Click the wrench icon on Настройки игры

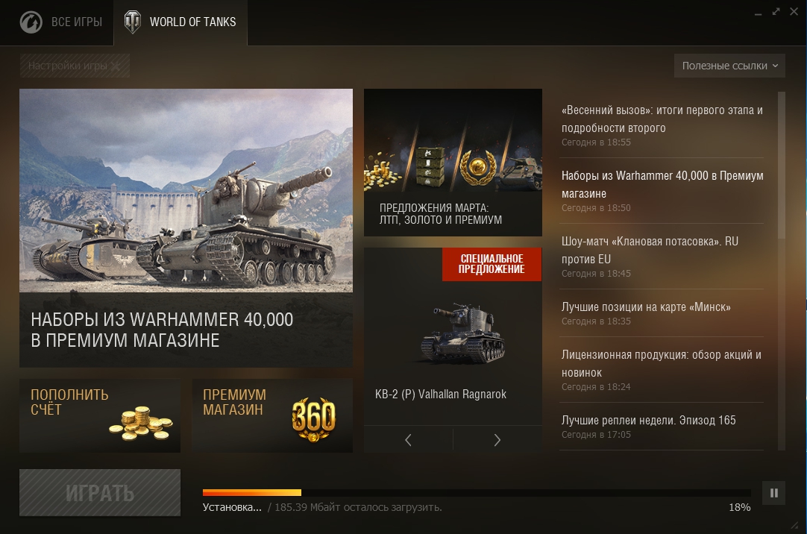116,66
